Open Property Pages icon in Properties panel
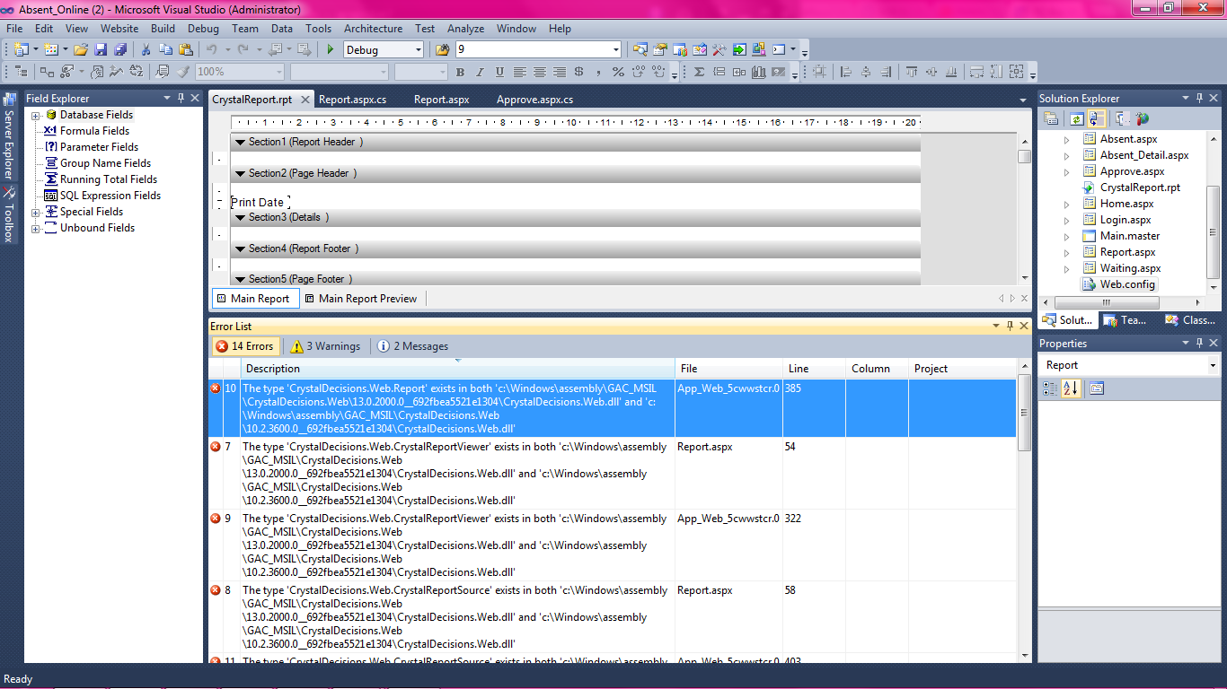This screenshot has height=689, width=1227. tap(1097, 388)
